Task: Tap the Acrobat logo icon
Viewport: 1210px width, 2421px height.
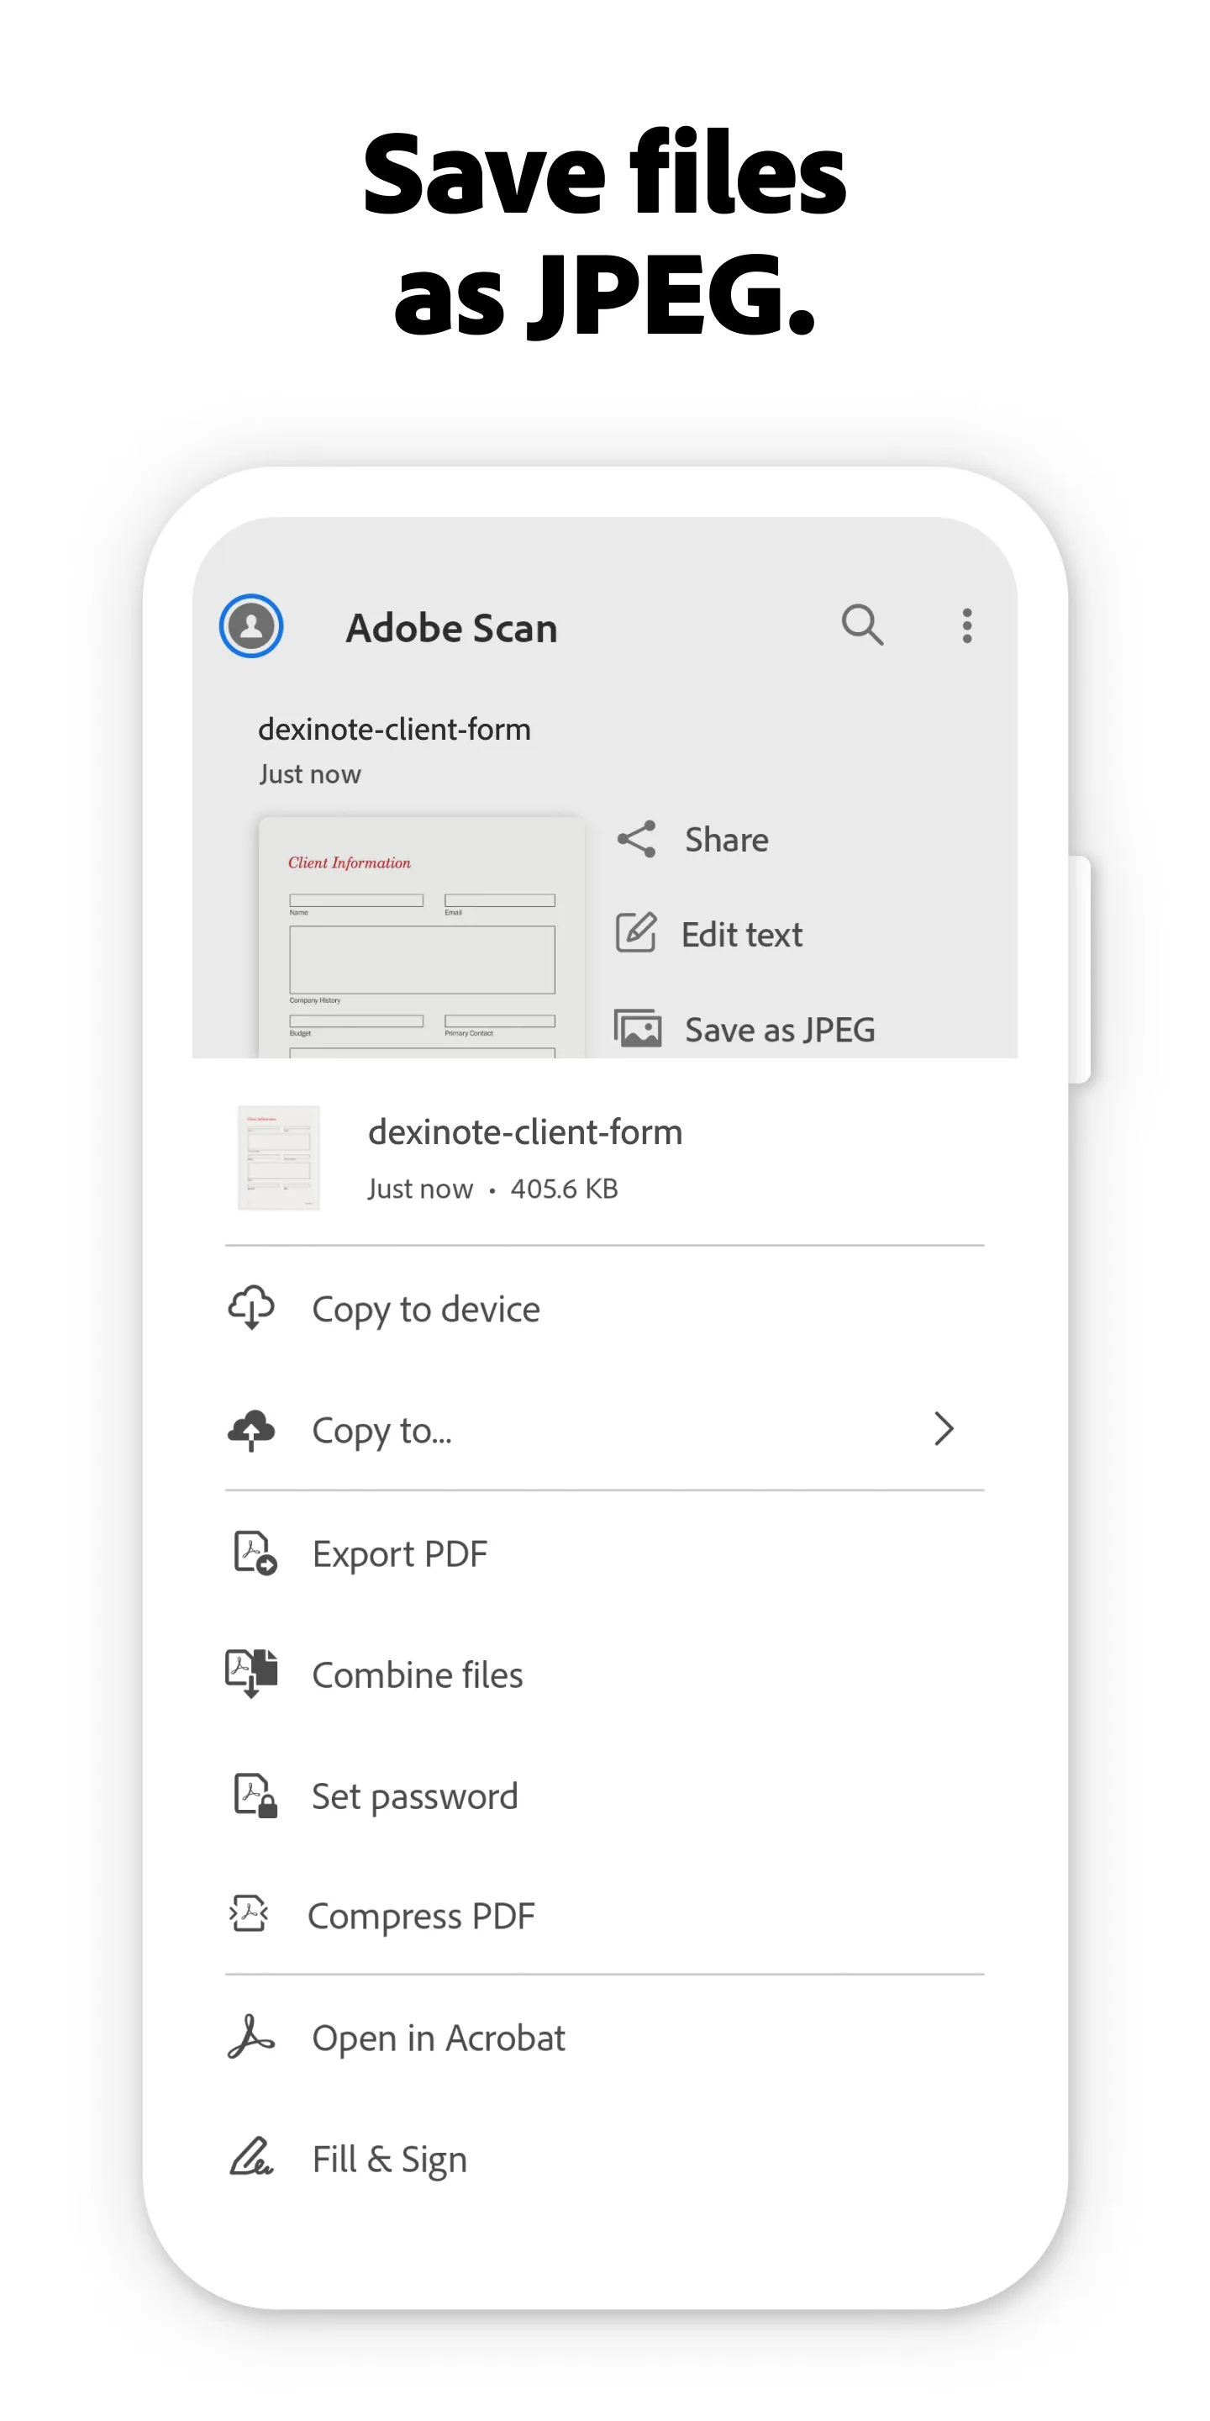Action: point(251,2037)
